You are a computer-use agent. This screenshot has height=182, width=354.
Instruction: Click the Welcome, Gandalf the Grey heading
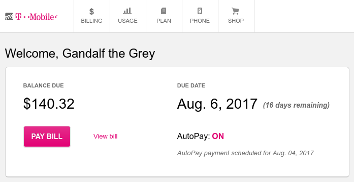click(80, 54)
